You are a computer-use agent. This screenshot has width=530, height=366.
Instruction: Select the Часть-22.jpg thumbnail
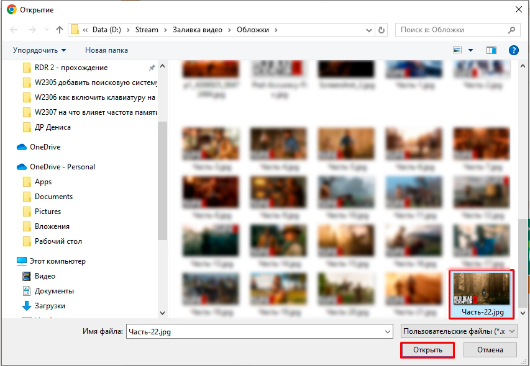tap(482, 295)
